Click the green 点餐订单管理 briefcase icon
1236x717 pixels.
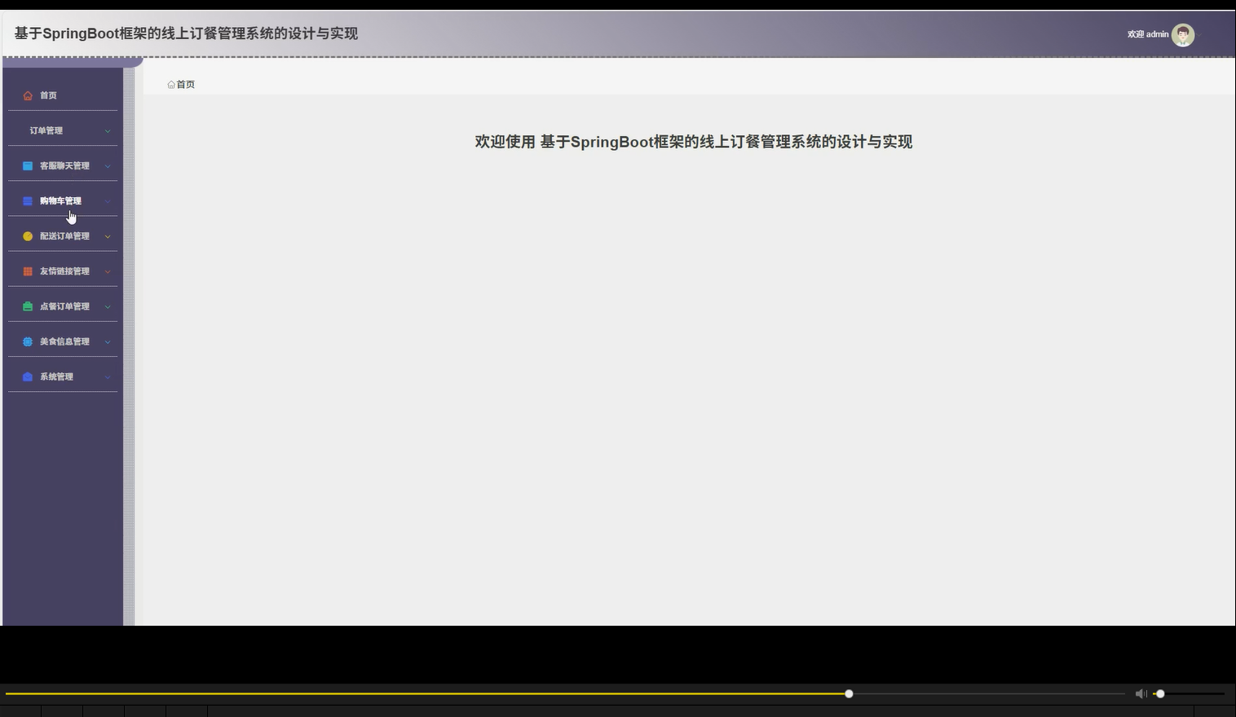point(27,306)
